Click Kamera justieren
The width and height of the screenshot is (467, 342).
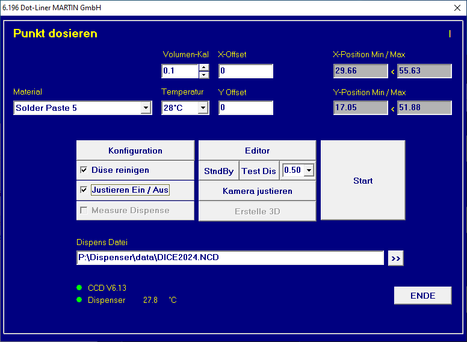tap(257, 191)
